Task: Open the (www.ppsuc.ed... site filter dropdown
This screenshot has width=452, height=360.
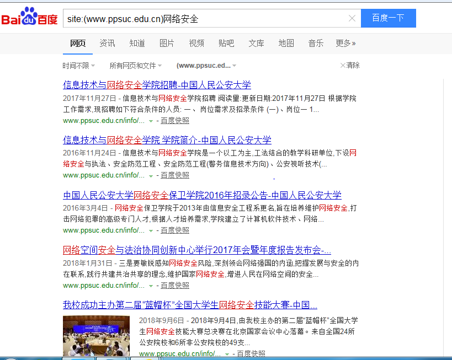Action: tap(206, 66)
